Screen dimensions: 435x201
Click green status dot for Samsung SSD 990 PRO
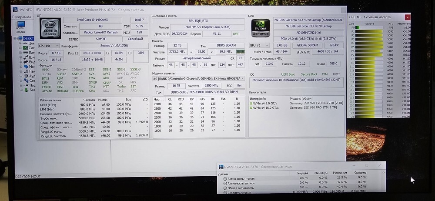click(251, 108)
